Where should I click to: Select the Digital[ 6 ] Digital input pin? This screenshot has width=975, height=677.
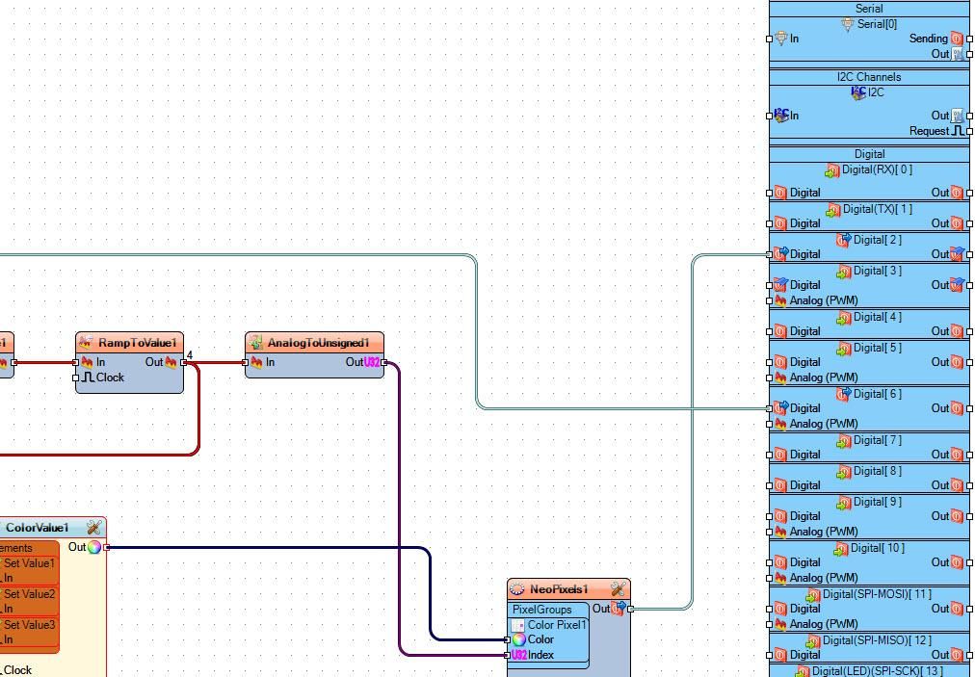click(x=769, y=408)
